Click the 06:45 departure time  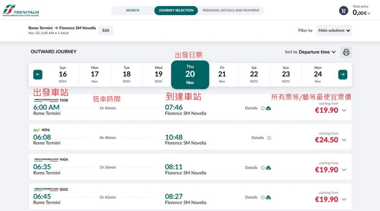[x=42, y=197]
